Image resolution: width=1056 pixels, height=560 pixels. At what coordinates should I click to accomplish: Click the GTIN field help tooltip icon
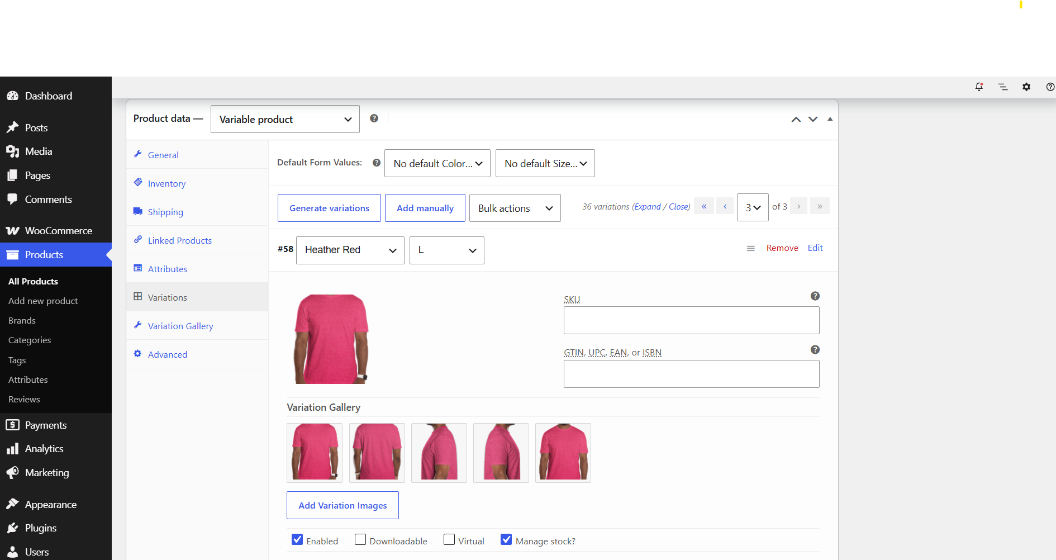[815, 350]
